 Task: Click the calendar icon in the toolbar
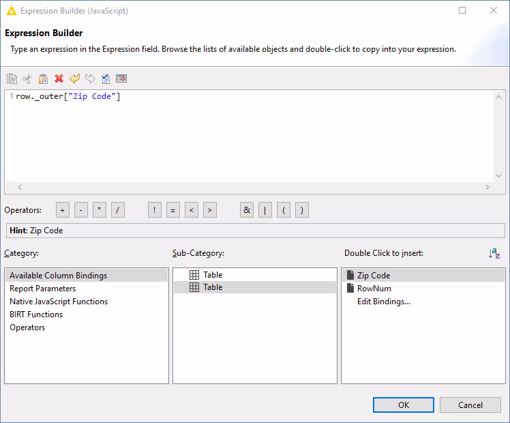121,79
